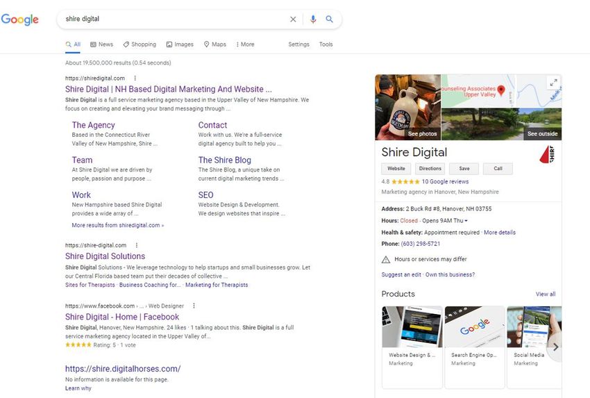Open the SEO sitelink
The height and width of the screenshot is (398, 590).
coord(206,195)
